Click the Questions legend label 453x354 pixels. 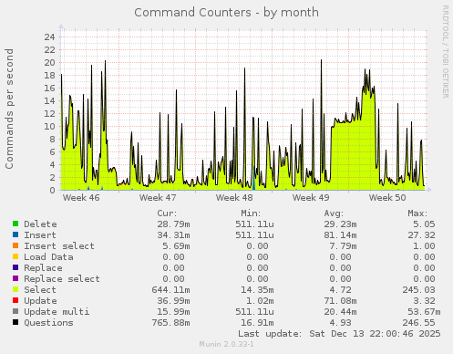coord(48,323)
